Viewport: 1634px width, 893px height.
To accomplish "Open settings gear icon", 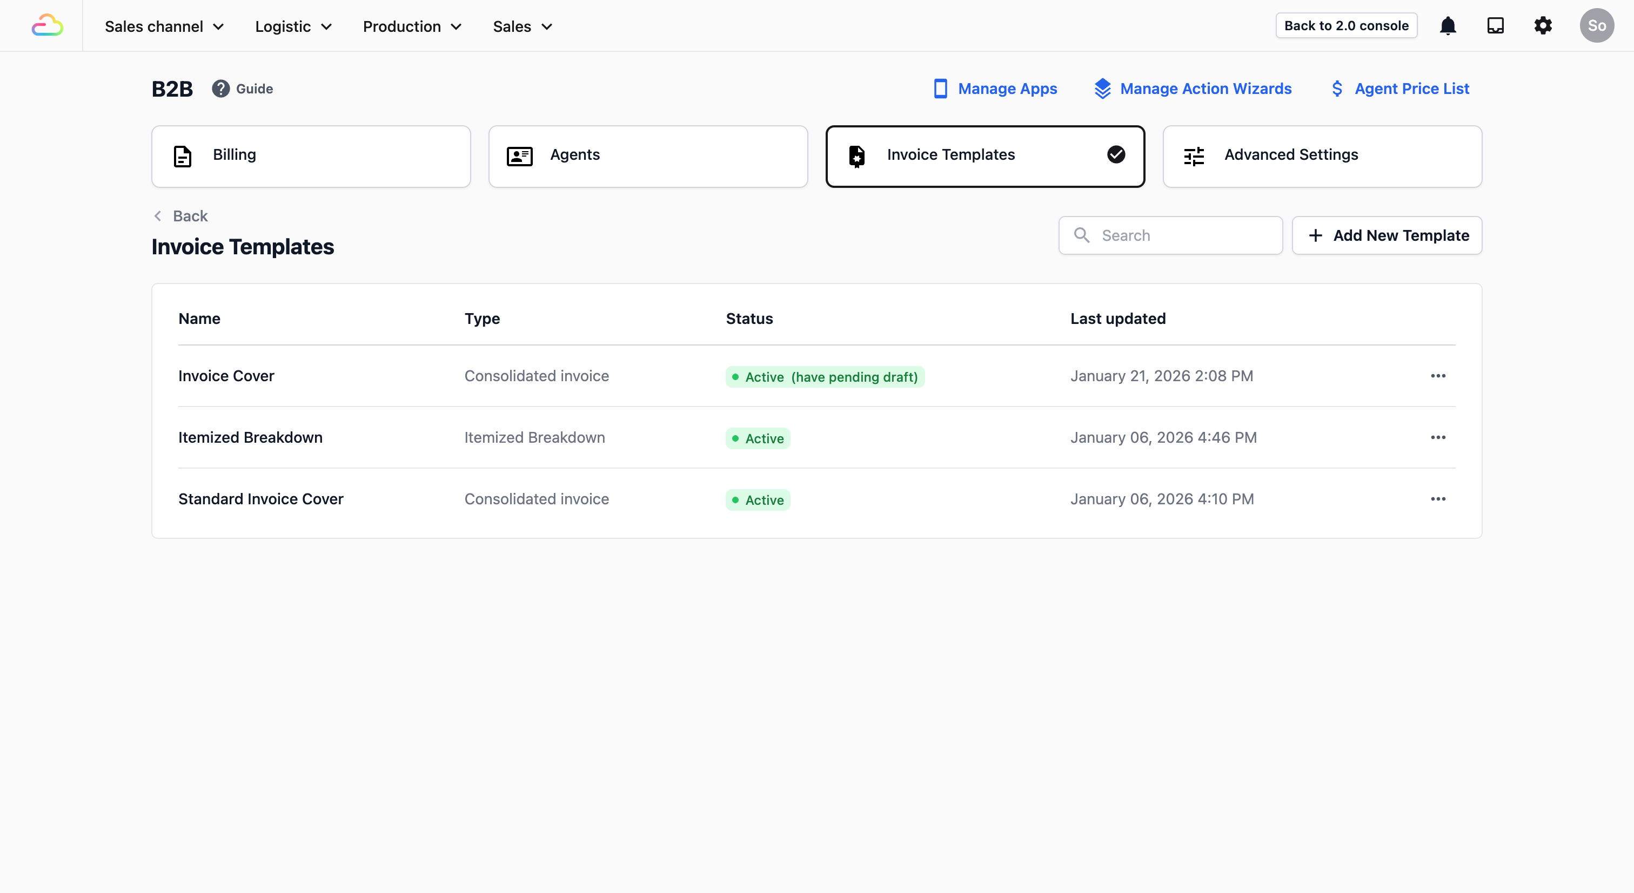I will point(1543,26).
